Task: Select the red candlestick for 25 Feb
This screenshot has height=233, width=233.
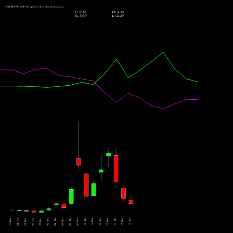Action: tap(27, 211)
